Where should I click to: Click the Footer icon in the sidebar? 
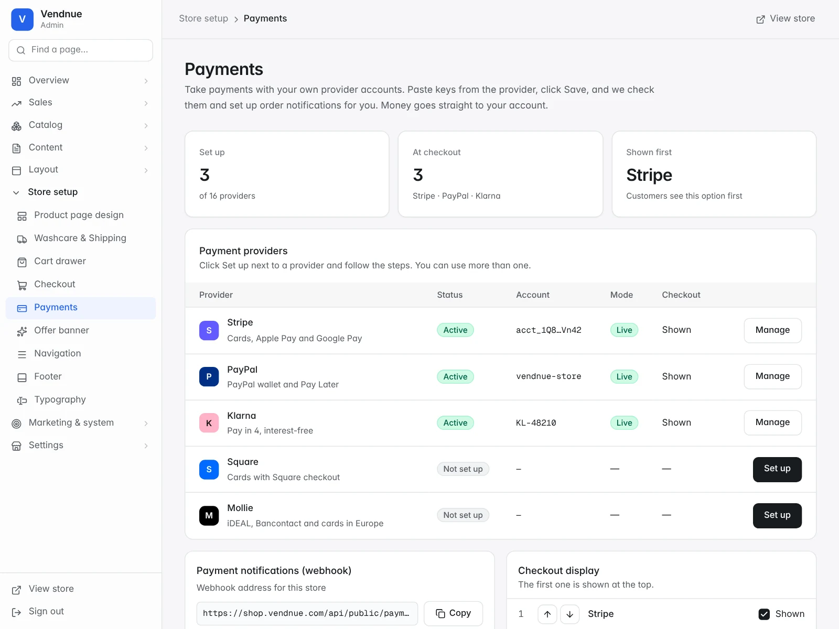click(22, 377)
